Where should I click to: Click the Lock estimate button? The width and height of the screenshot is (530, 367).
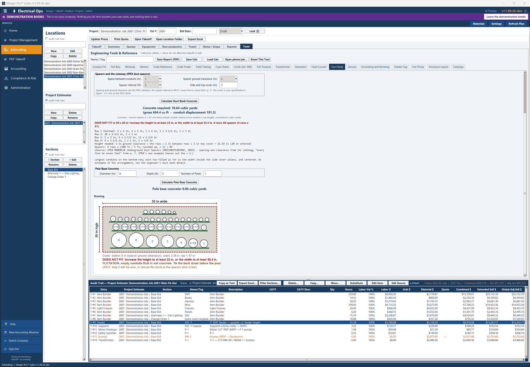pyautogui.click(x=254, y=31)
